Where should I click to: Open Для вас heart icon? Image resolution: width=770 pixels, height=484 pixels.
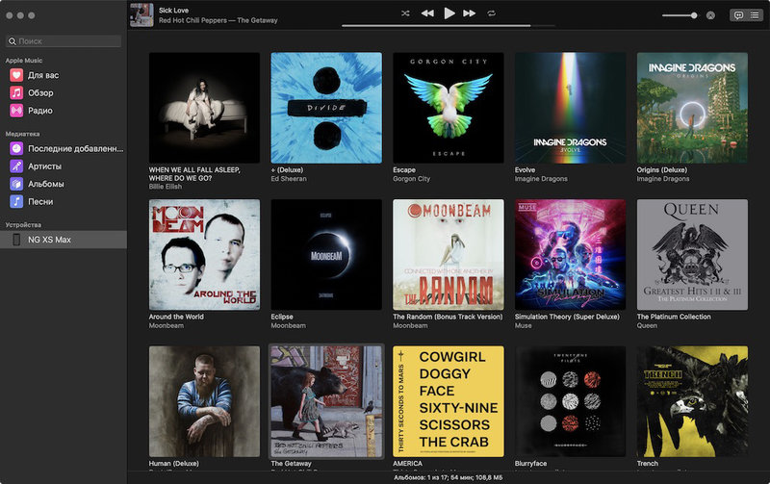(16, 75)
